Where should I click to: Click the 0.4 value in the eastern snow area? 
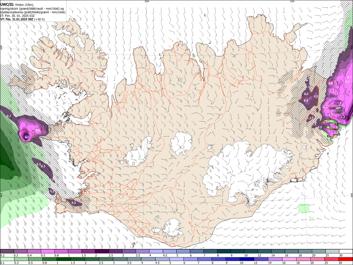pos(306,101)
